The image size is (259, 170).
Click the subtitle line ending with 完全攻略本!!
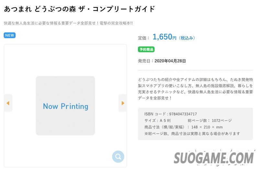tap(68, 23)
